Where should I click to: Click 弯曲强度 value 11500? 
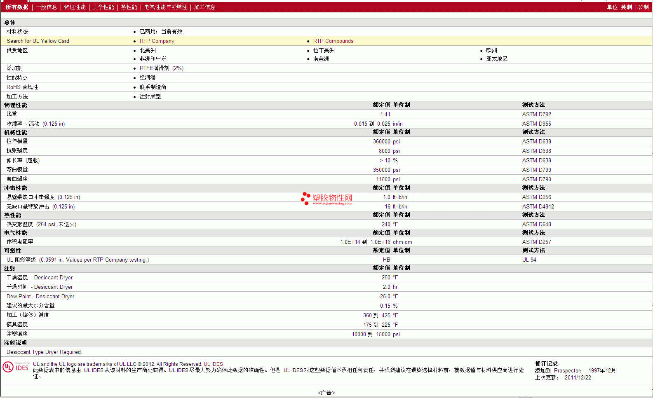[383, 180]
